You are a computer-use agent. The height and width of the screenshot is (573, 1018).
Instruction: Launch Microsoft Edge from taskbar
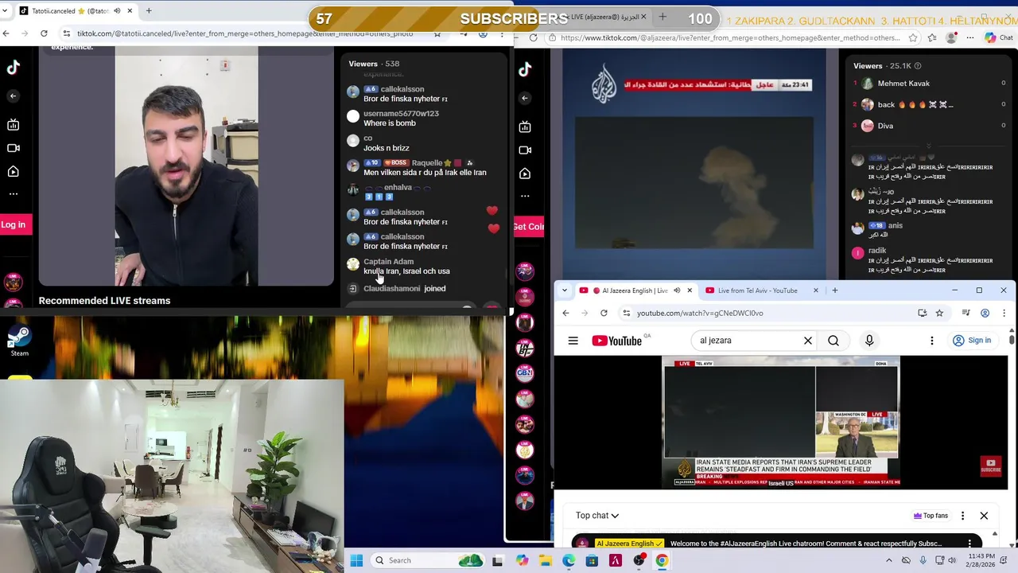tap(569, 560)
